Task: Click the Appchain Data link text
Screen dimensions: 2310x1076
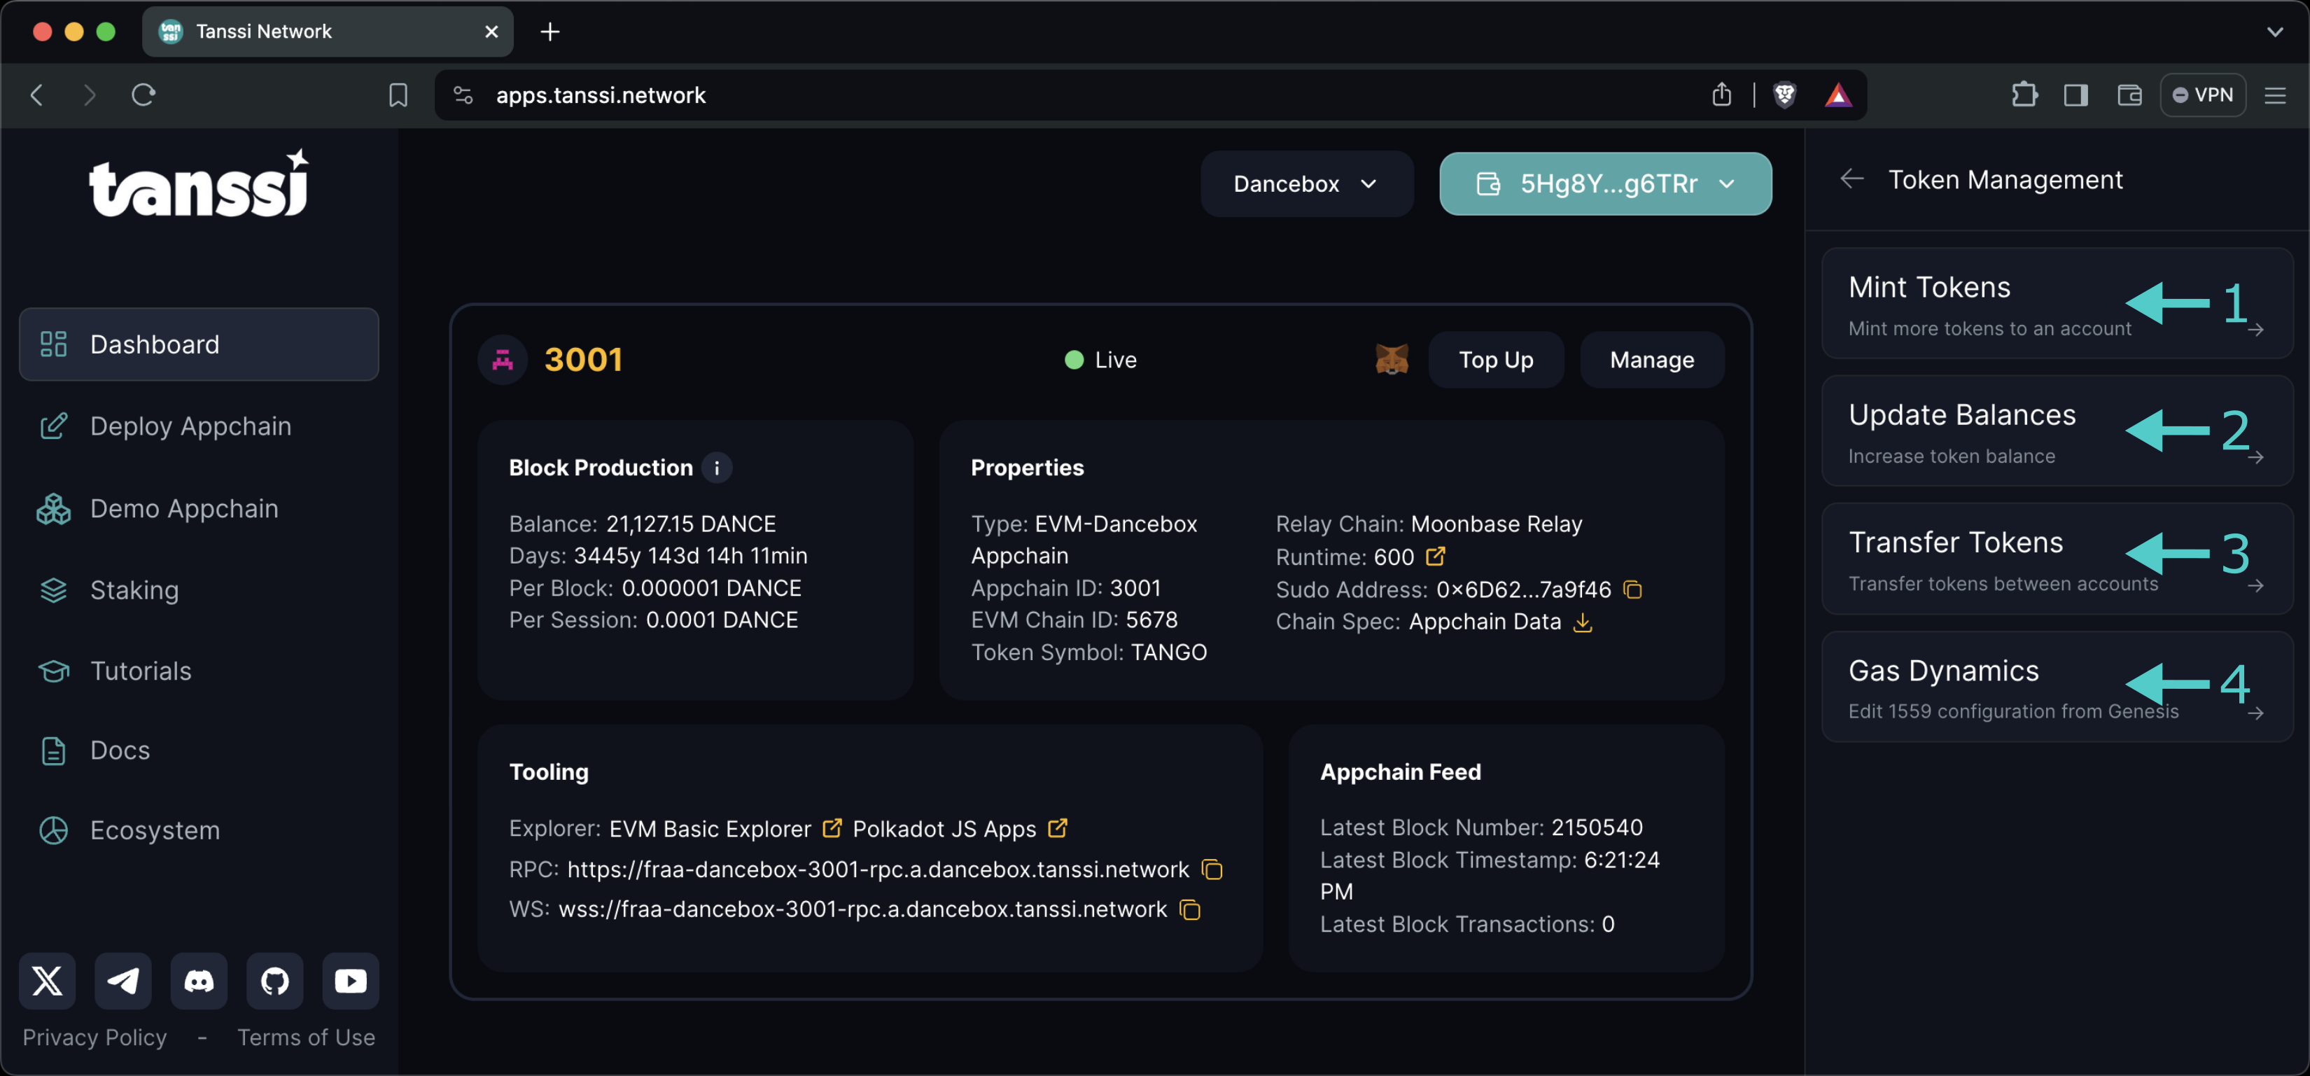Action: pos(1485,622)
